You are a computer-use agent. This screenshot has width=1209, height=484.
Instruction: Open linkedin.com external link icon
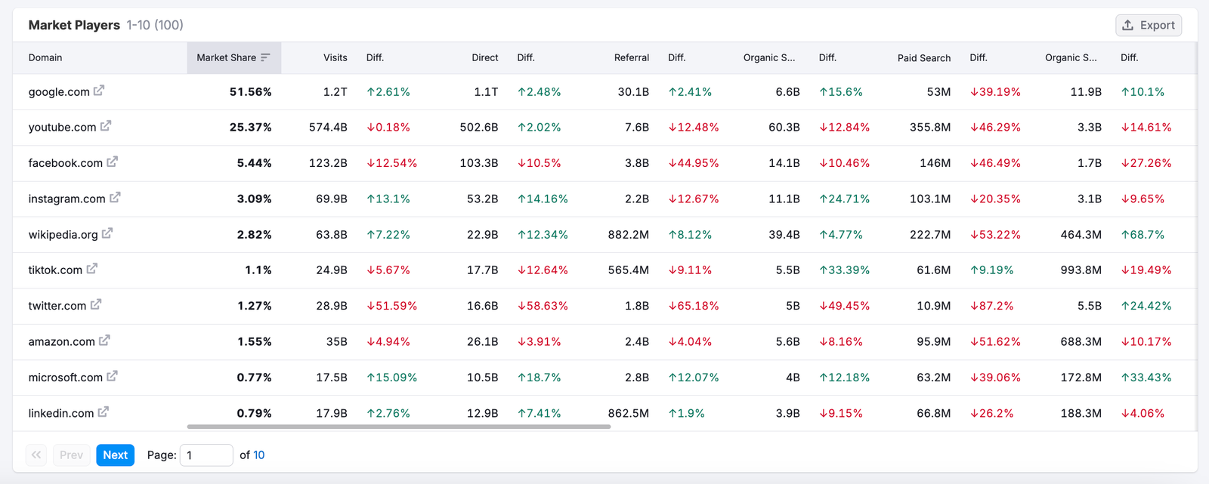(x=104, y=412)
